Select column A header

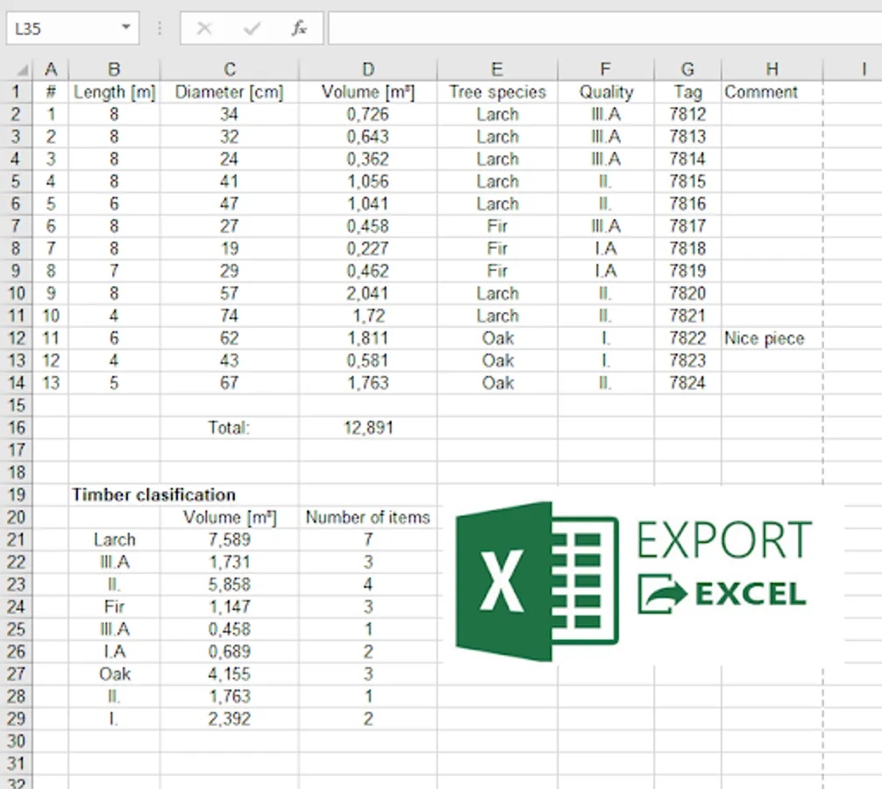click(x=51, y=69)
